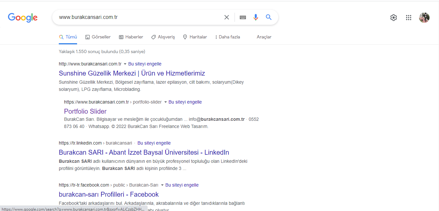Open the Google apps grid

pyautogui.click(x=409, y=18)
